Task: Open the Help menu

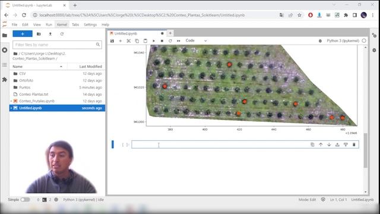Action: (106, 24)
